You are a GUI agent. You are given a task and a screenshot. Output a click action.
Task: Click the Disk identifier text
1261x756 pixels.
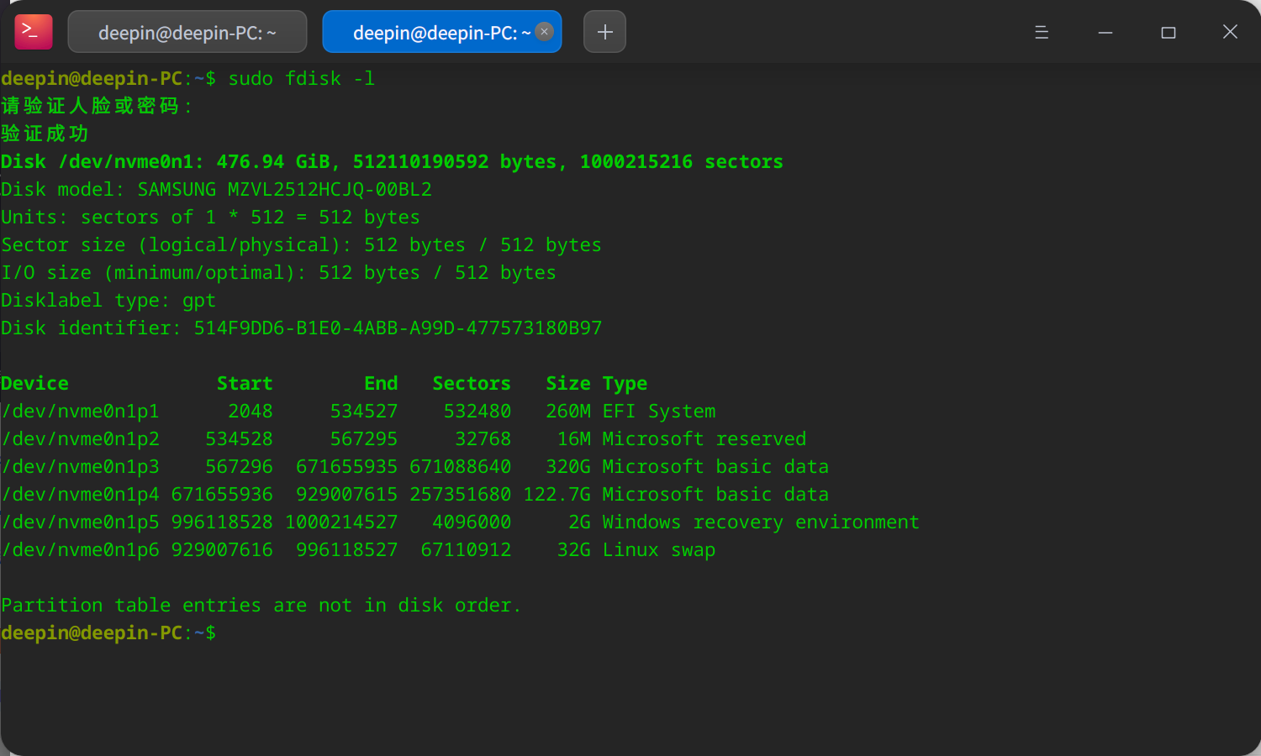tap(300, 328)
